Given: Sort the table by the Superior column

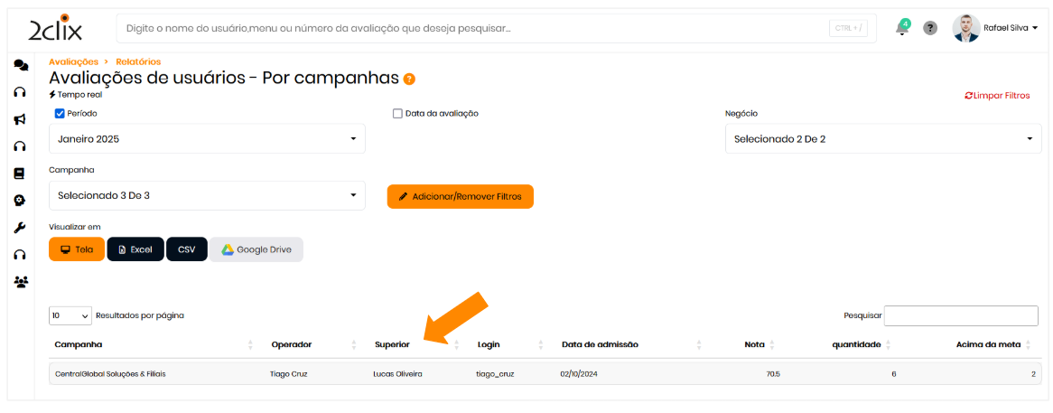Looking at the screenshot, I should click(x=392, y=344).
